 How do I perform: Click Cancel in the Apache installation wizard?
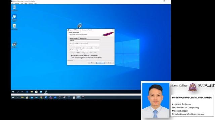point(110,63)
